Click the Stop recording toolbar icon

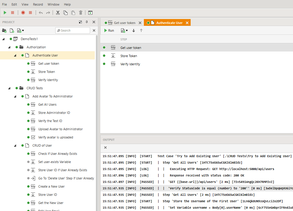click(x=30, y=13)
